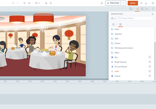Play the Blur effect preview

pos(150,57)
